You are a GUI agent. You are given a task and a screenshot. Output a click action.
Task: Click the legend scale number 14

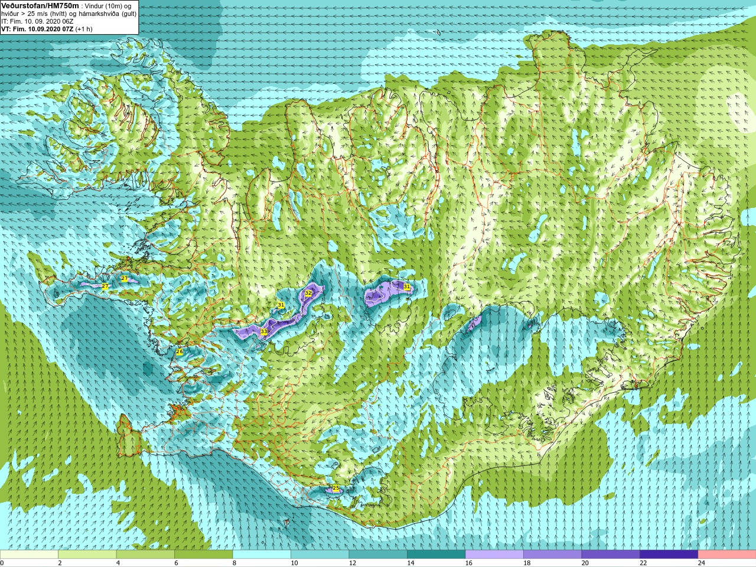click(x=410, y=563)
